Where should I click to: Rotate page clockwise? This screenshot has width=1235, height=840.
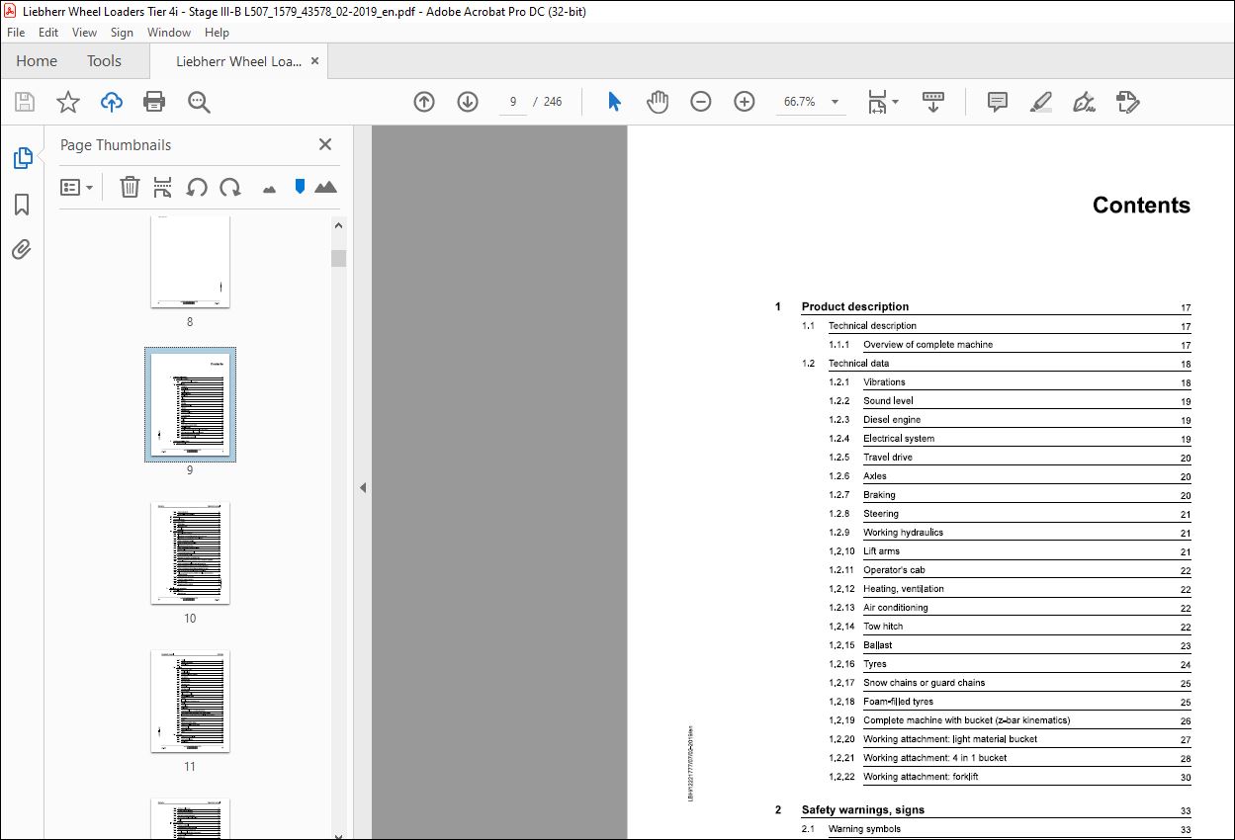[230, 187]
